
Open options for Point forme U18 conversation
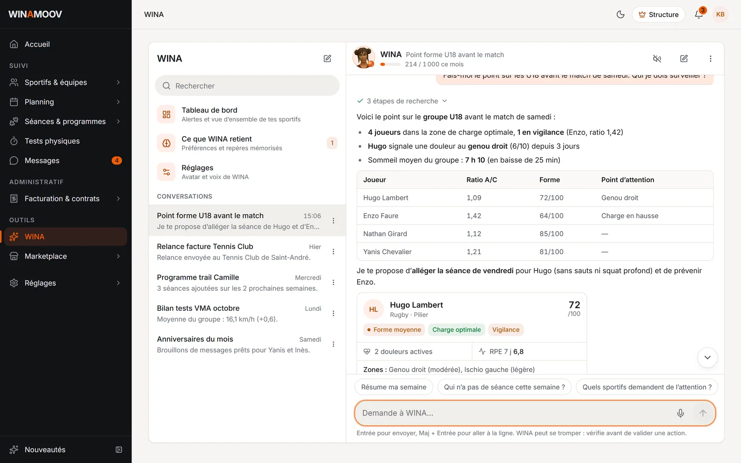(x=333, y=221)
